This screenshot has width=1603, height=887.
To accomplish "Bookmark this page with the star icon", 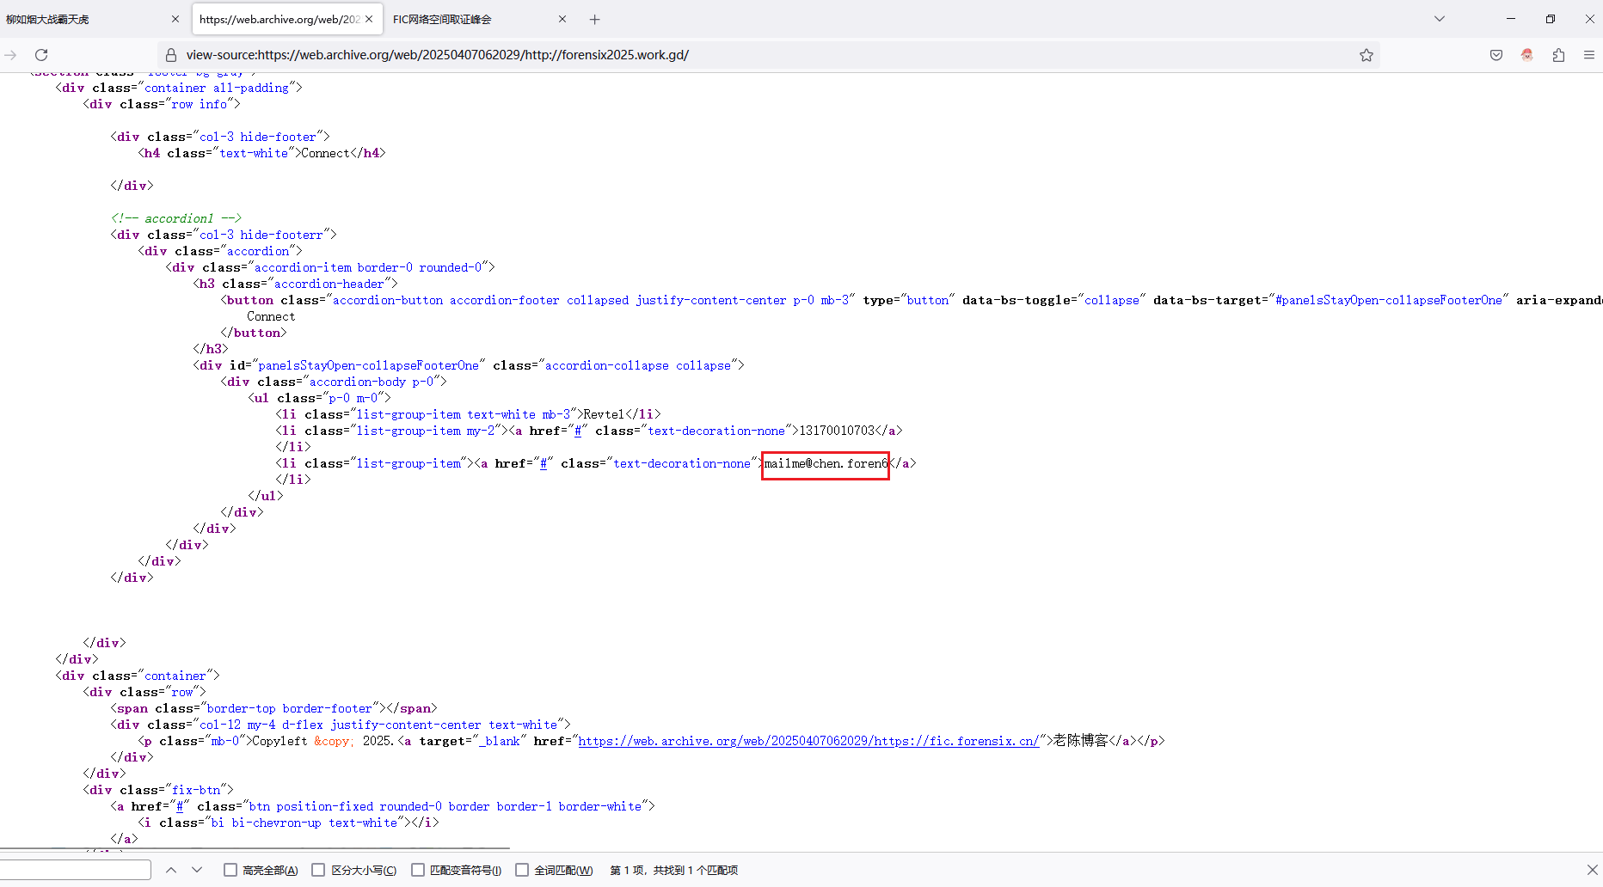I will click(1367, 55).
